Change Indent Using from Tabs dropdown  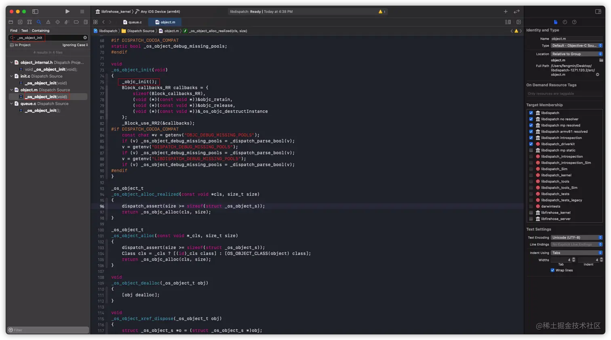tap(577, 253)
